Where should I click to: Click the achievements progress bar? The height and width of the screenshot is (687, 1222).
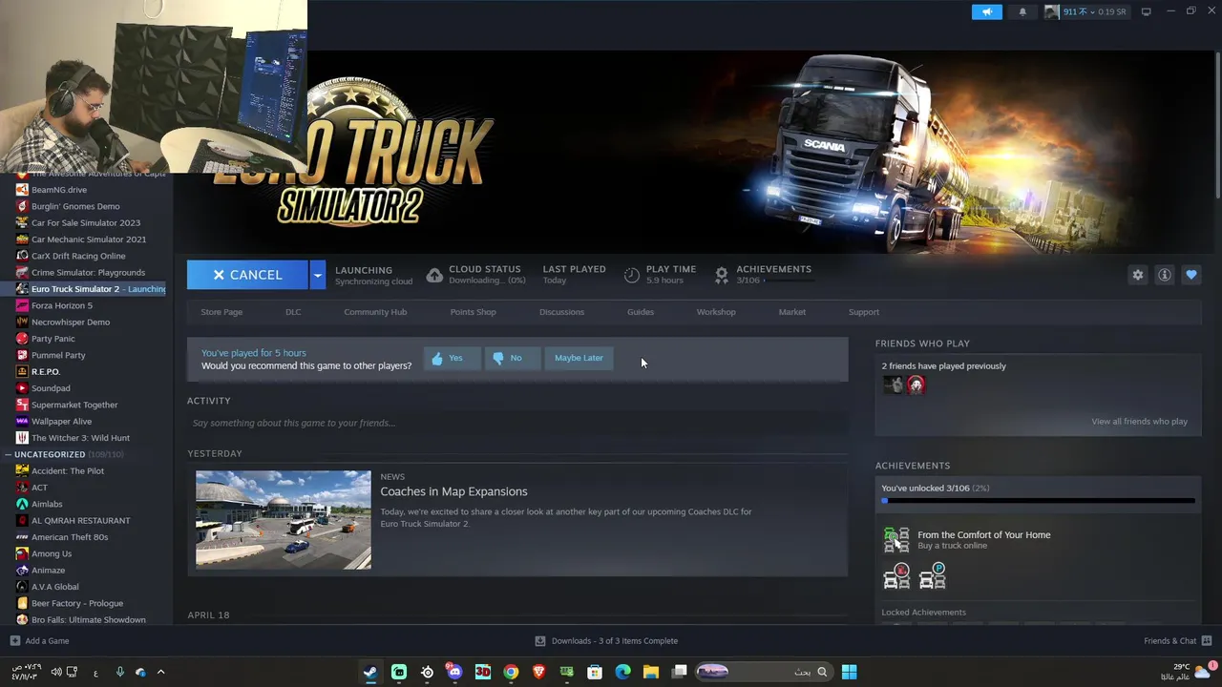1038,500
